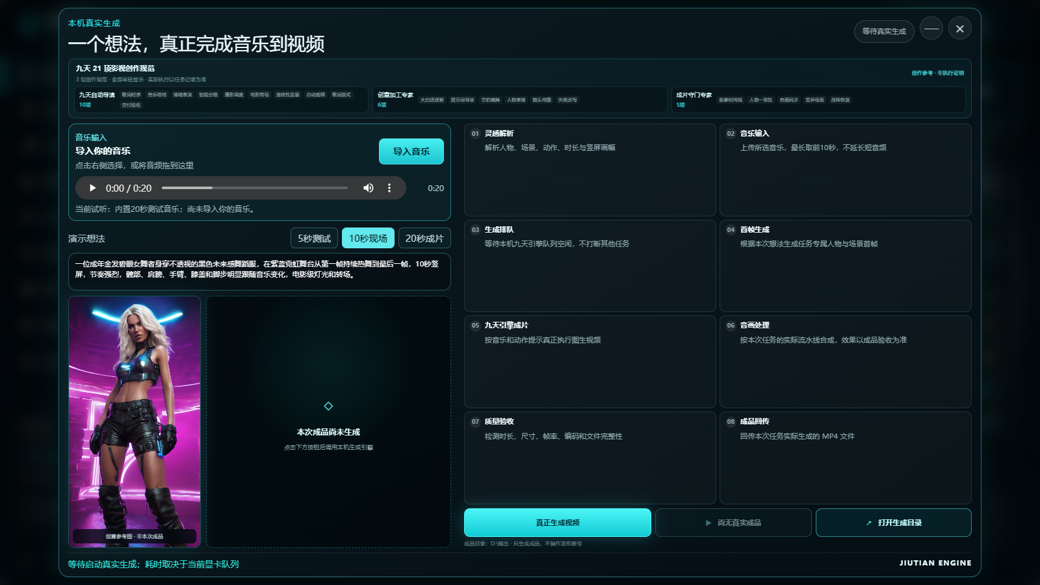Click the 创意参考图 · 非本次成品 caption

[135, 536]
